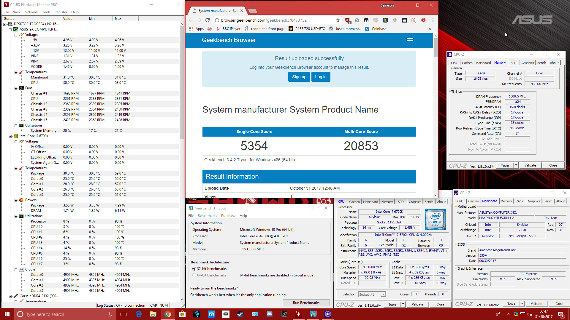Viewport: 570px width, 320px height.
Task: Open the Tools menu in Hardware Monitor
Action: coord(46,12)
